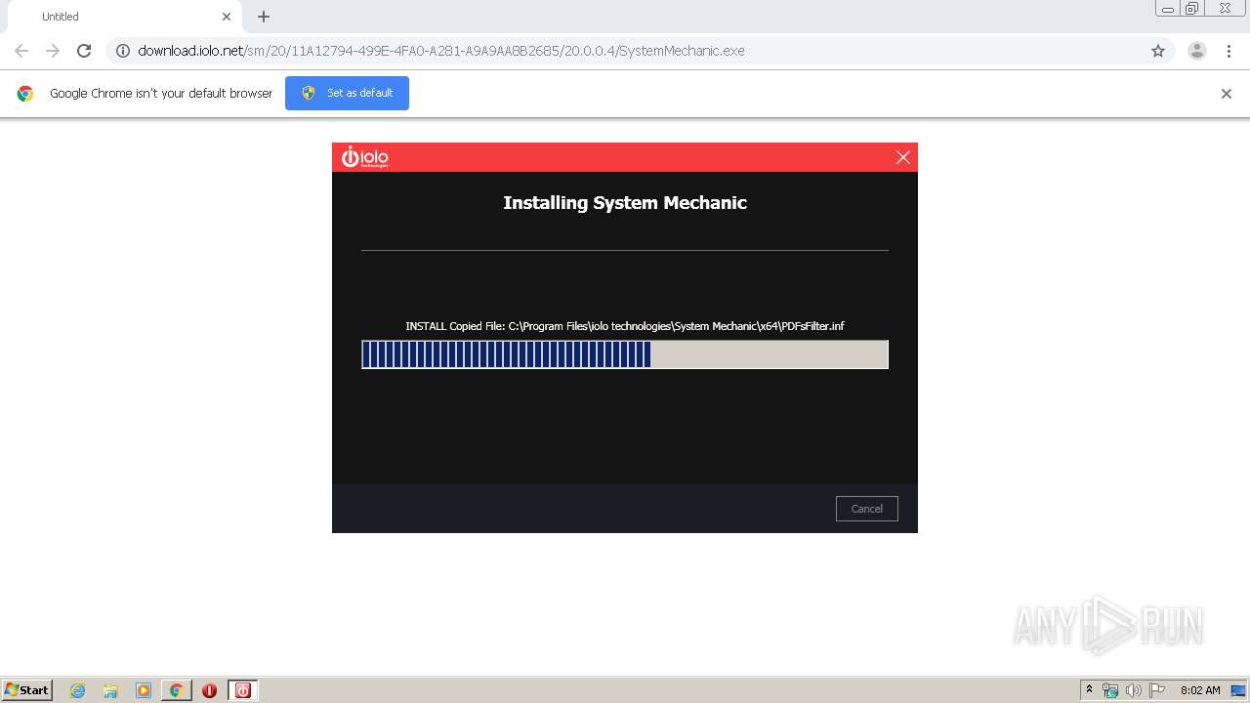1250x703 pixels.
Task: Open a new tab
Action: [x=264, y=17]
